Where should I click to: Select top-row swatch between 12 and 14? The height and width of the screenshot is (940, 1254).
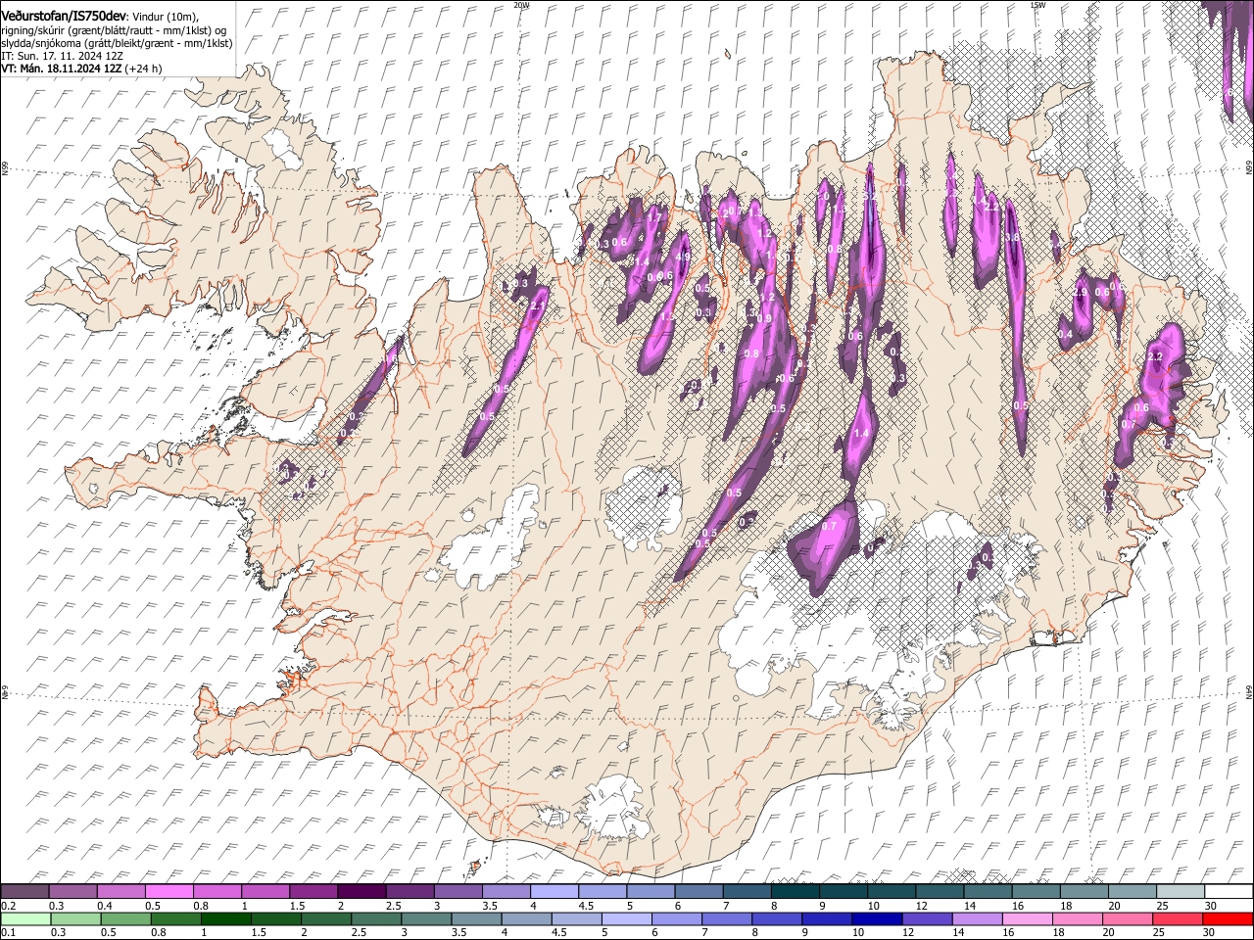coord(940,891)
